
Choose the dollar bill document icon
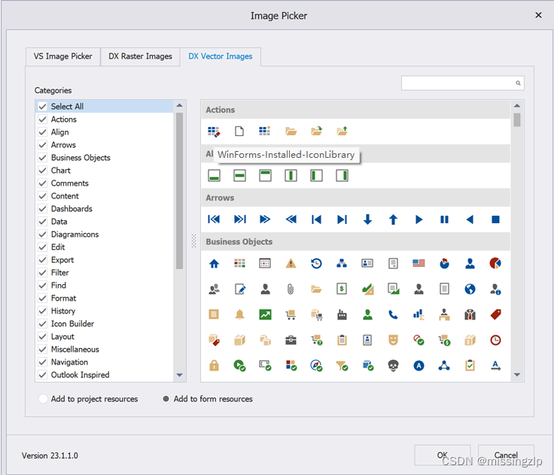click(342, 289)
